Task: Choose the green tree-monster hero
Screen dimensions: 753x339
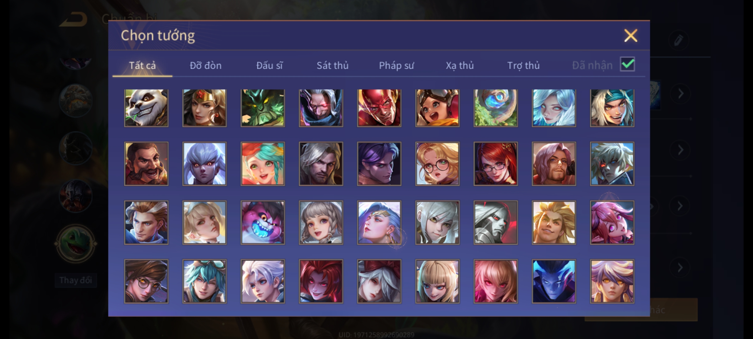Action: [263, 108]
